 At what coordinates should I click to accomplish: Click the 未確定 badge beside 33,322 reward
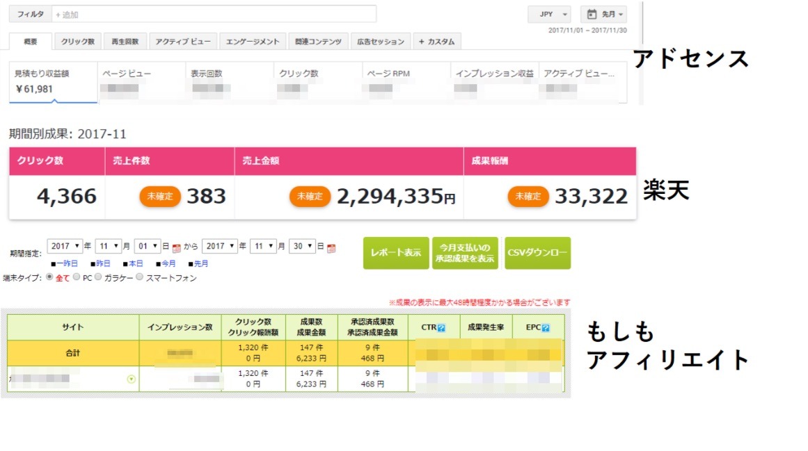click(x=528, y=197)
